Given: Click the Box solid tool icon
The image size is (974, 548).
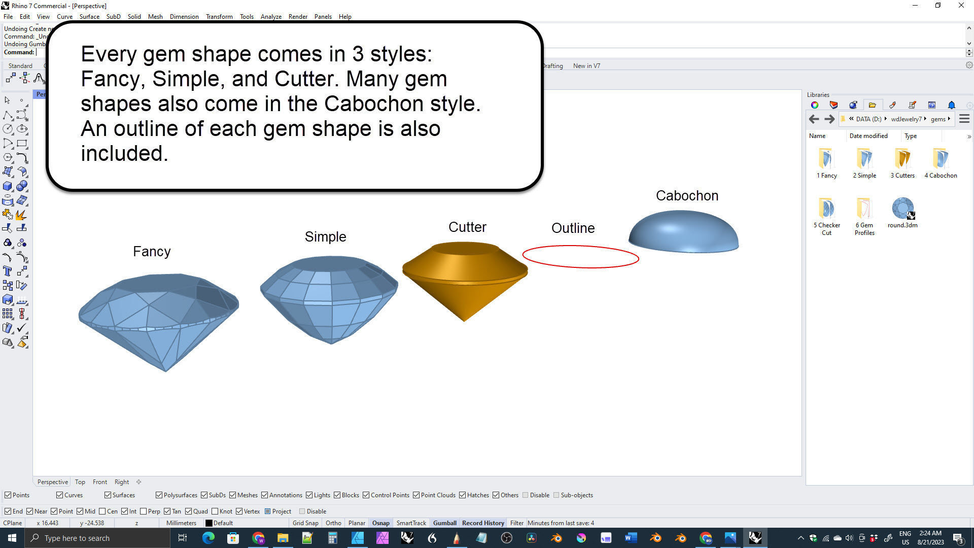Looking at the screenshot, I should pyautogui.click(x=7, y=186).
